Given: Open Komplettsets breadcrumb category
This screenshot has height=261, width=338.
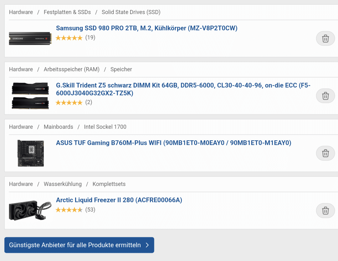Looking at the screenshot, I should (109, 184).
